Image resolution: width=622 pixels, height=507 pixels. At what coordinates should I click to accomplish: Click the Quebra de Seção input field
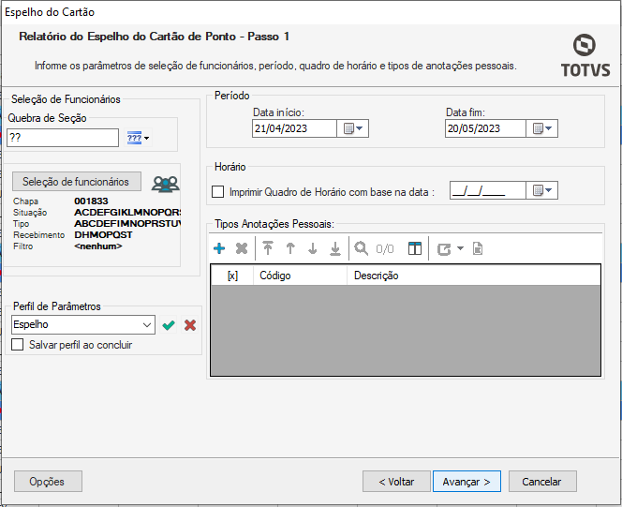coord(63,138)
